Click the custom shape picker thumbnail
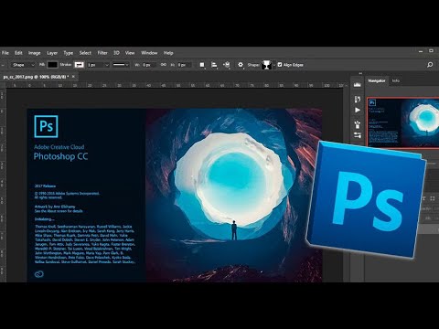This screenshot has height=329, width=439. [x=266, y=65]
